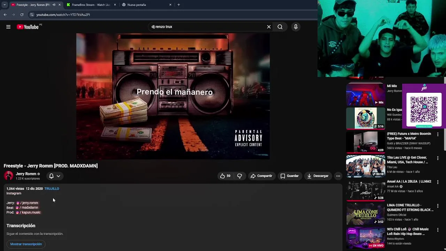Select the Transcripción section heading
446x251 pixels.
(x=21, y=226)
